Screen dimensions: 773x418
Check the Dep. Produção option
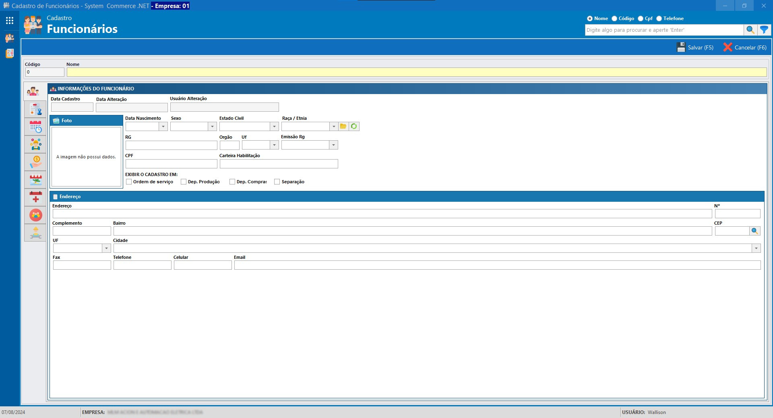184,182
